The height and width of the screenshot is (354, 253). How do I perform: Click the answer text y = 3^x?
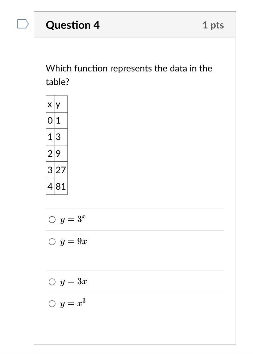[73, 219]
